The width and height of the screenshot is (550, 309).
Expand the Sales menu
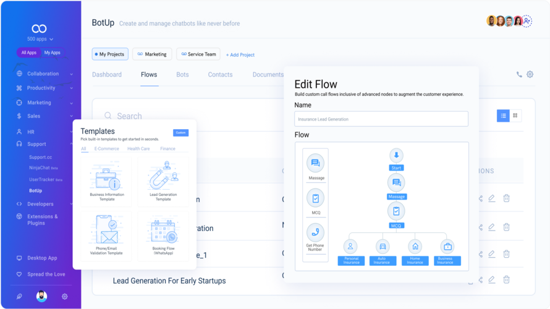(x=44, y=116)
